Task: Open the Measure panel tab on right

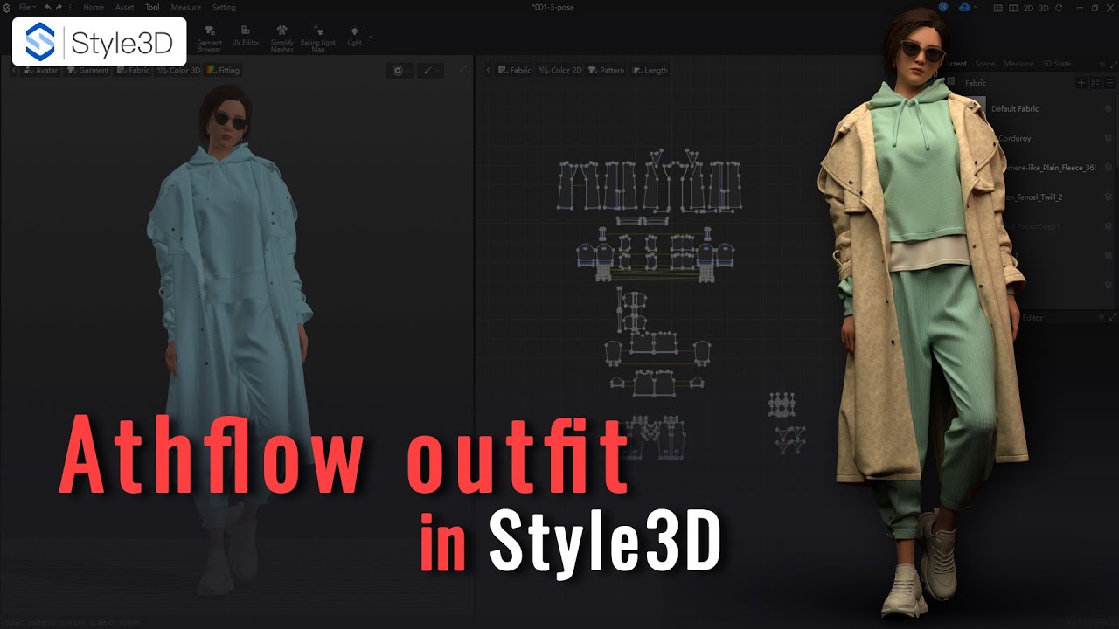Action: click(1018, 64)
